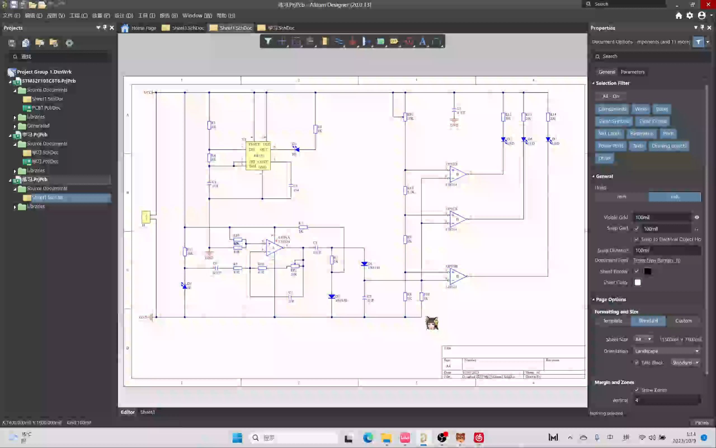This screenshot has height=448, width=716.
Task: Toggle the Show Zones checkbox
Action: tap(636, 390)
